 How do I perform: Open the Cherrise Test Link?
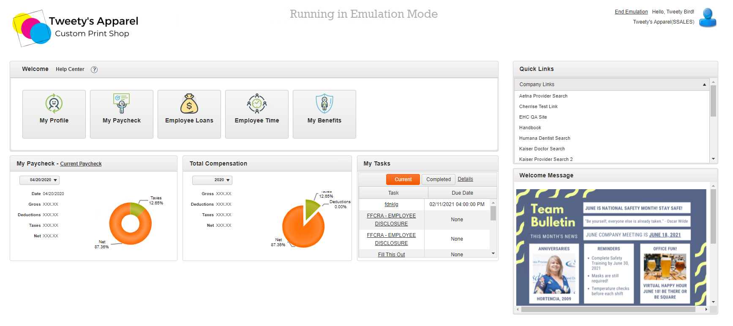click(x=538, y=106)
